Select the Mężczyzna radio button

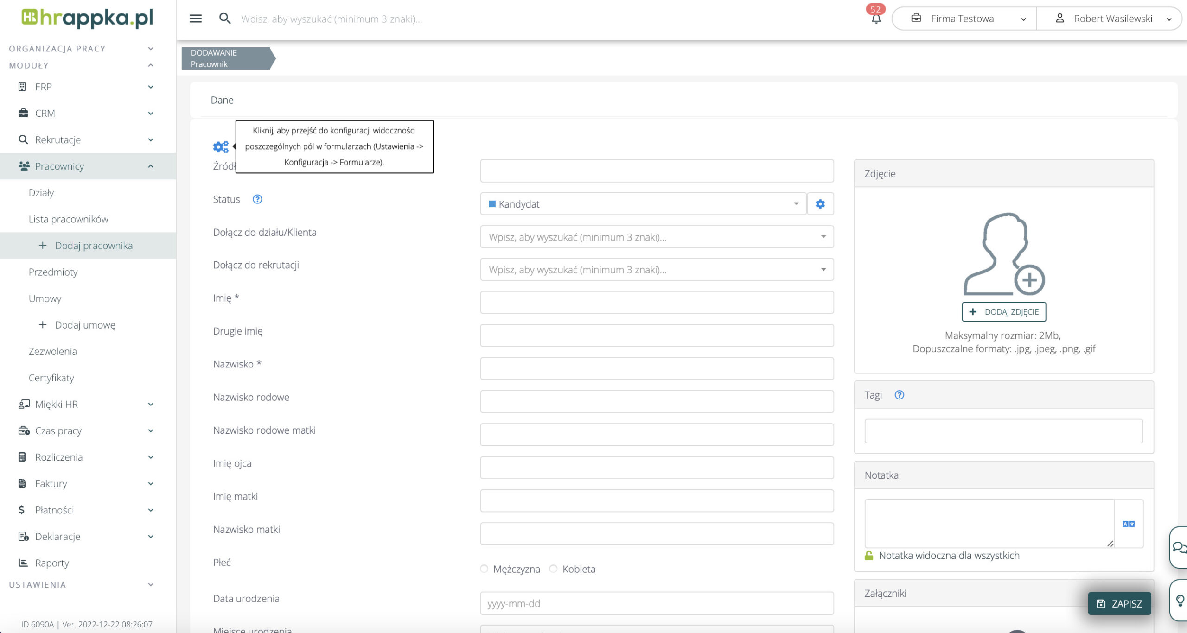484,569
